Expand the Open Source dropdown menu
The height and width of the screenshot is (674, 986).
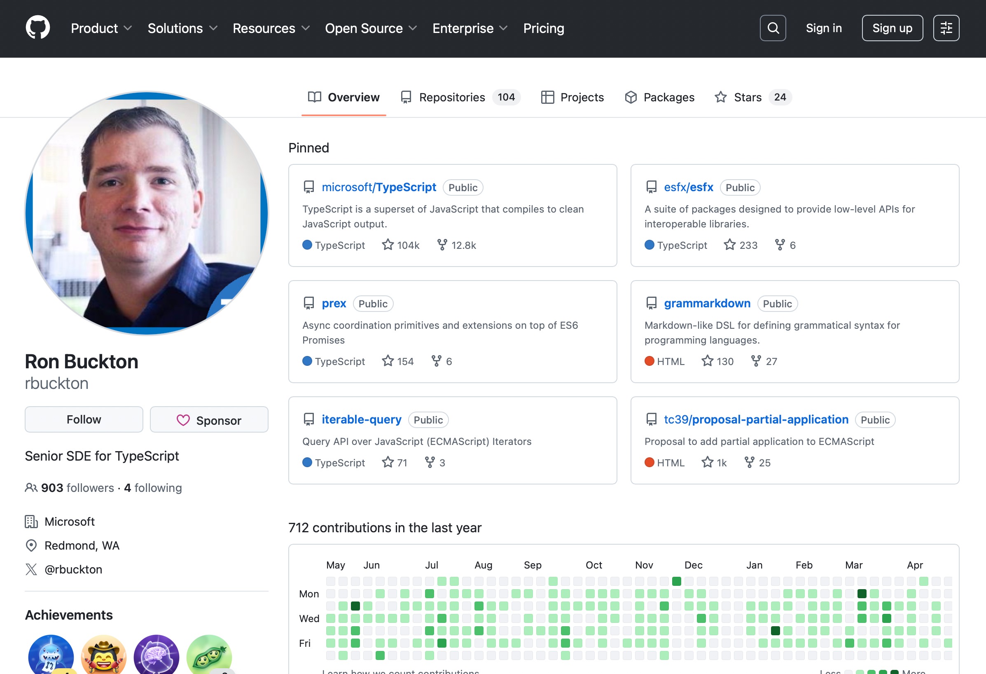[x=371, y=28]
